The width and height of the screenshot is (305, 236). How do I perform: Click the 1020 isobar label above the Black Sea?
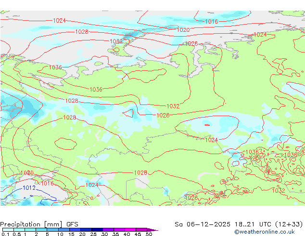click(27, 173)
